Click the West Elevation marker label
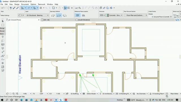This screenshot has height=102, width=181. coord(20,64)
